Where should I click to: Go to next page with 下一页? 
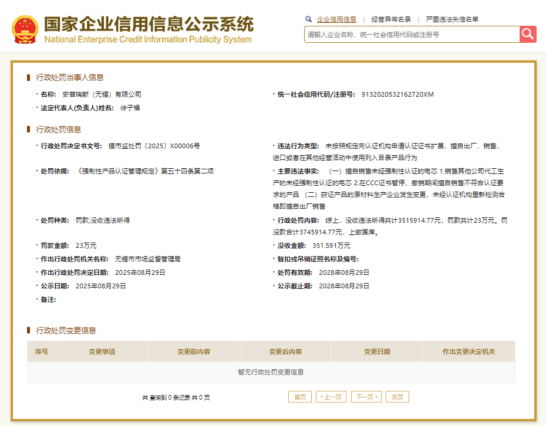366,397
